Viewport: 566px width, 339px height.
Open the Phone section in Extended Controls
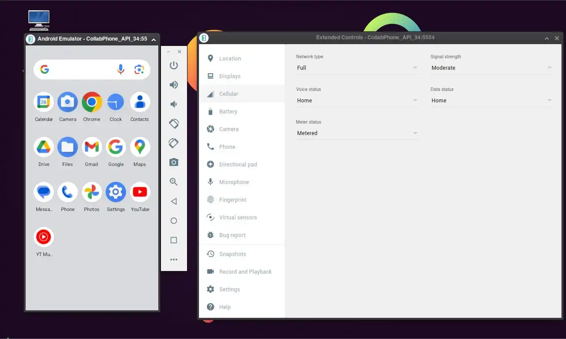click(242, 147)
